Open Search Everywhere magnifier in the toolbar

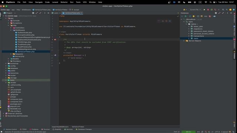[x=227, y=10]
